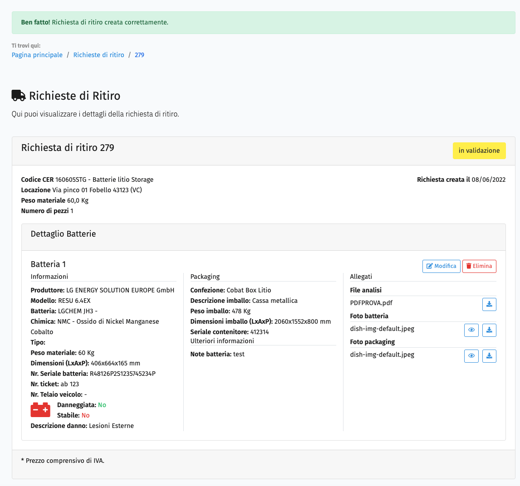Download the Foto packaging image
520x486 pixels.
point(489,356)
